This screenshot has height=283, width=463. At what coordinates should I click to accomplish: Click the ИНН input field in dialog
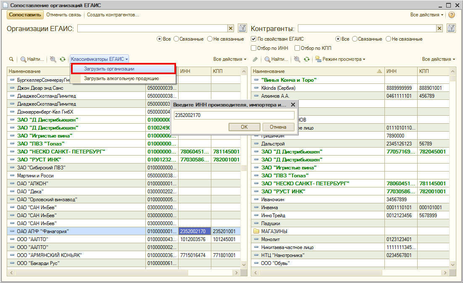point(234,115)
